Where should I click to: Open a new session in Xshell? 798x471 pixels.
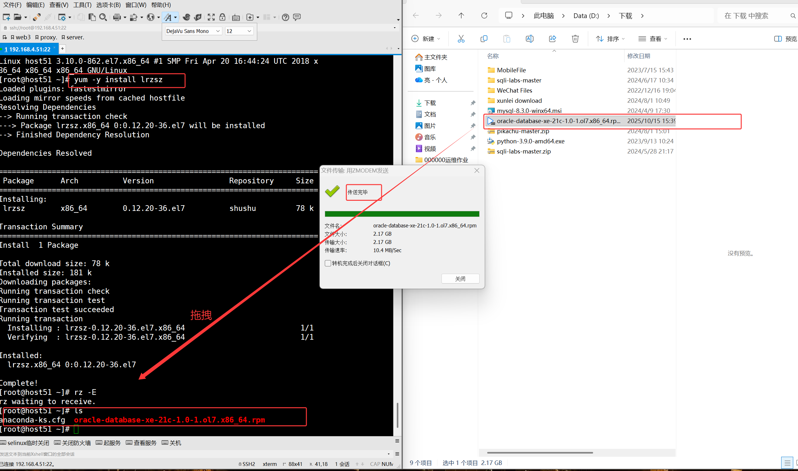coord(6,17)
